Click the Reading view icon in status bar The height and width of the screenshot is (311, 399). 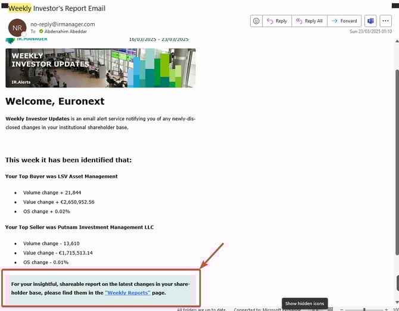pyautogui.click(x=331, y=309)
